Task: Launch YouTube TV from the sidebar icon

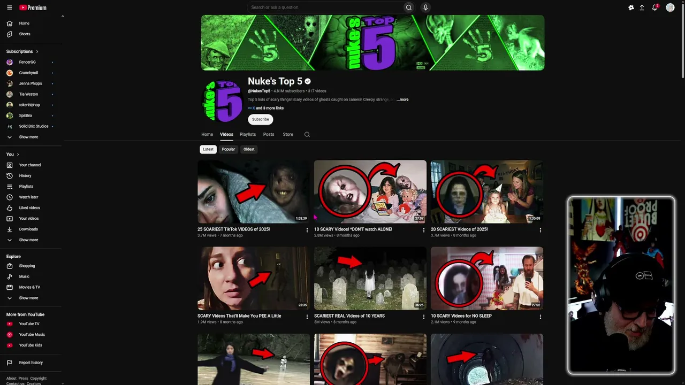Action: coord(9,324)
